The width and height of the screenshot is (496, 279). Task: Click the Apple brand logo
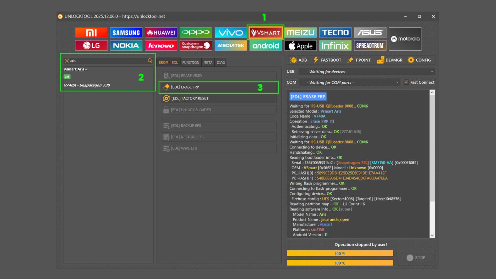pyautogui.click(x=300, y=46)
